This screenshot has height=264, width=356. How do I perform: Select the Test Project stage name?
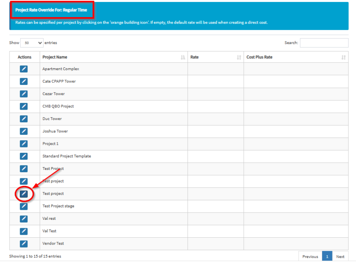[58, 206]
